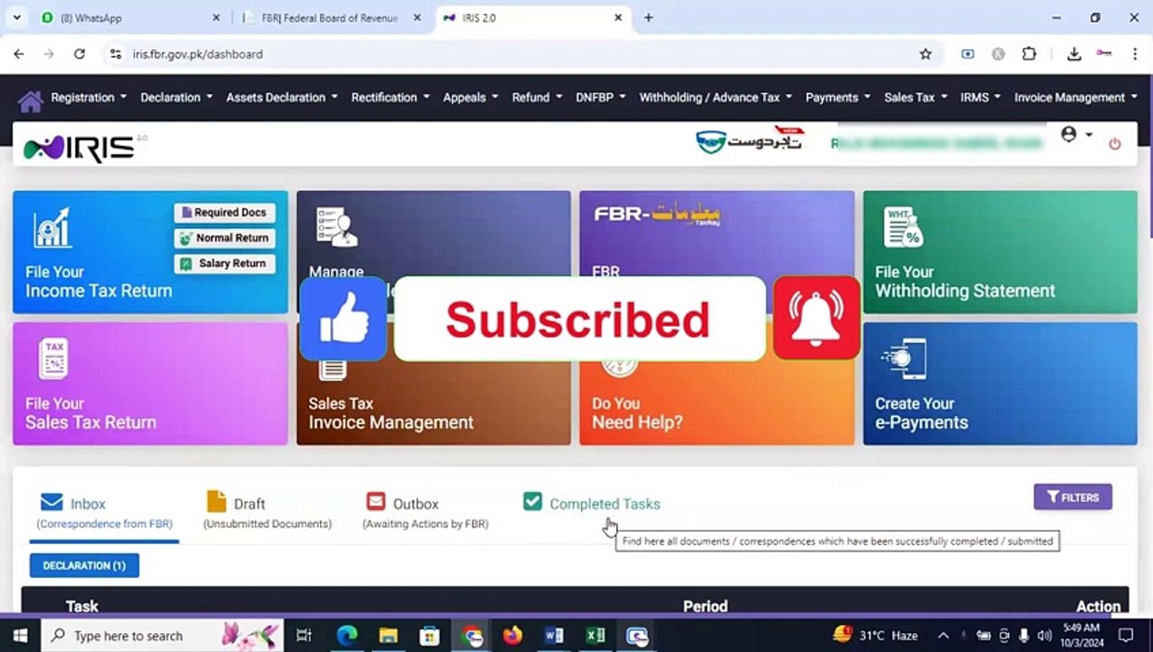Switch to the Inbox tab
The height and width of the screenshot is (652, 1153).
tap(104, 512)
